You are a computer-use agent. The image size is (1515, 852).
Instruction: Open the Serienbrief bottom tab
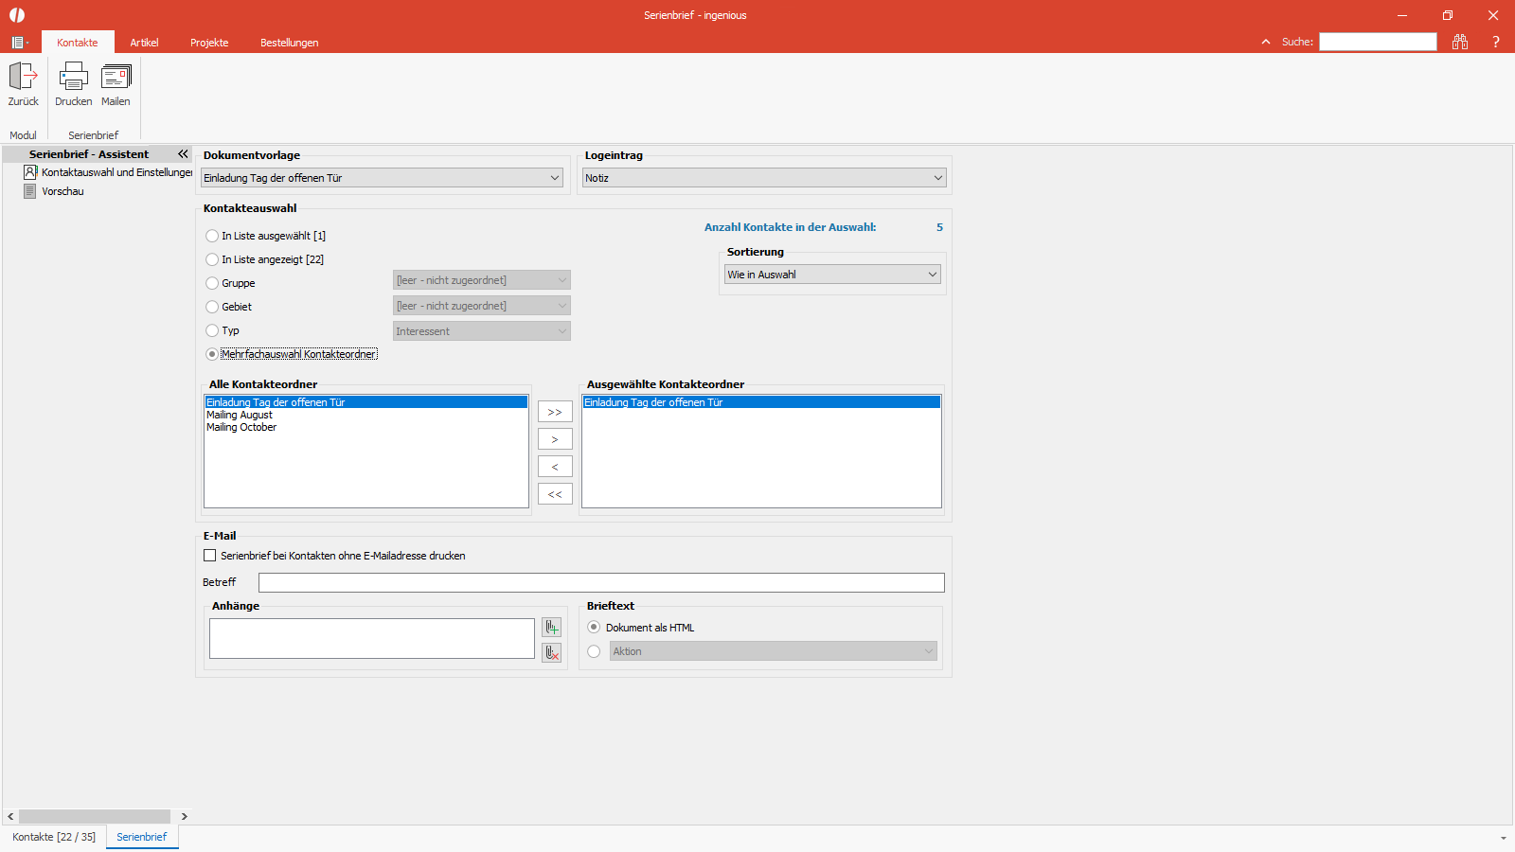click(142, 837)
